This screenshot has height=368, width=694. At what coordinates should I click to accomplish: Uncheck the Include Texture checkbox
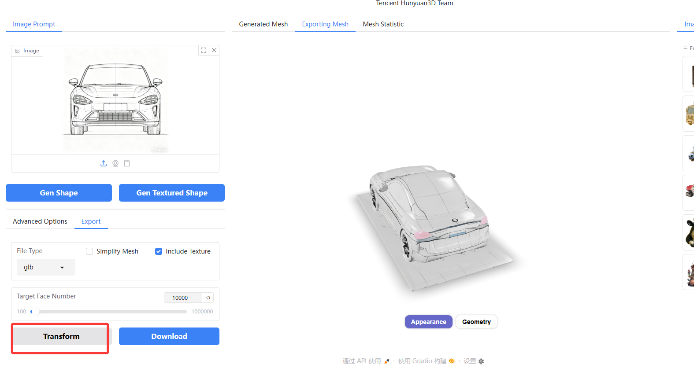pyautogui.click(x=159, y=251)
